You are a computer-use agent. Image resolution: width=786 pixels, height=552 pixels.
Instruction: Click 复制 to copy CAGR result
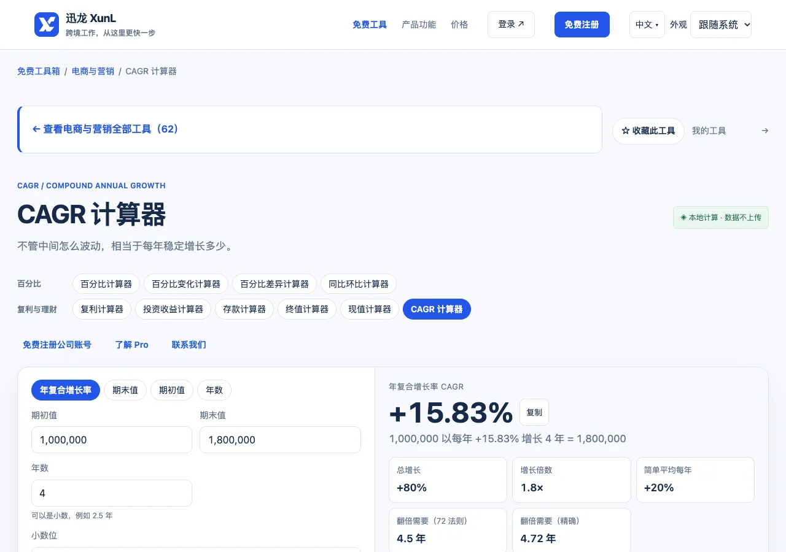[534, 412]
